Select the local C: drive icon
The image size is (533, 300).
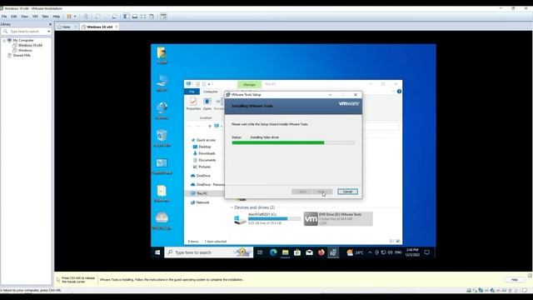tap(240, 219)
